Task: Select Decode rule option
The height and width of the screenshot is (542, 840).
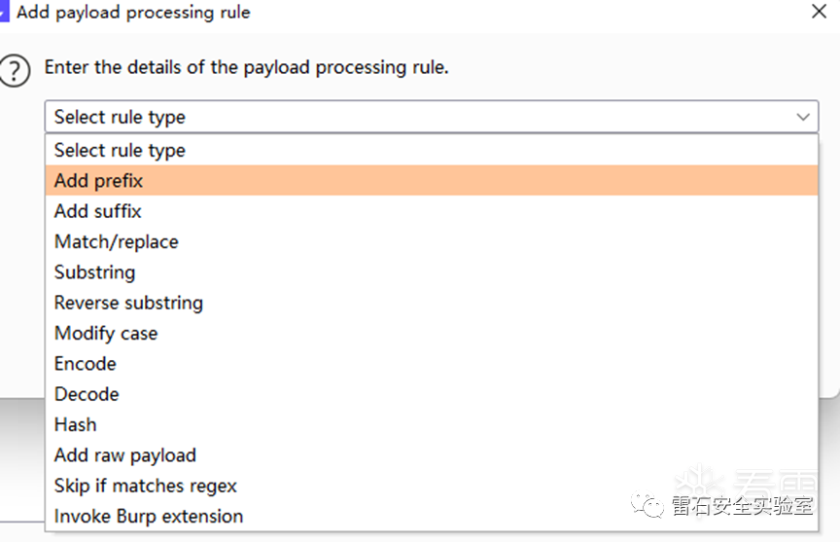Action: pos(87,394)
